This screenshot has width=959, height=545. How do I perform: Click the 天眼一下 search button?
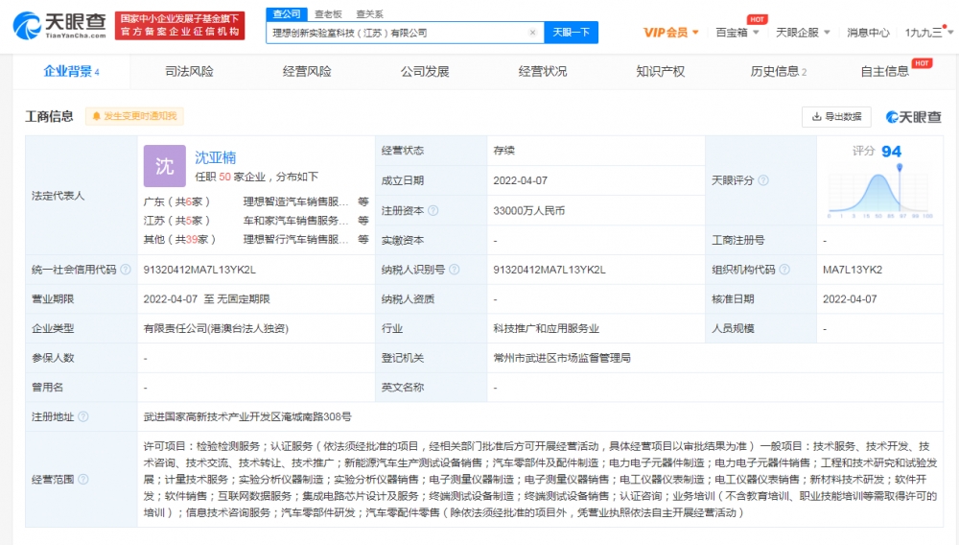point(571,33)
